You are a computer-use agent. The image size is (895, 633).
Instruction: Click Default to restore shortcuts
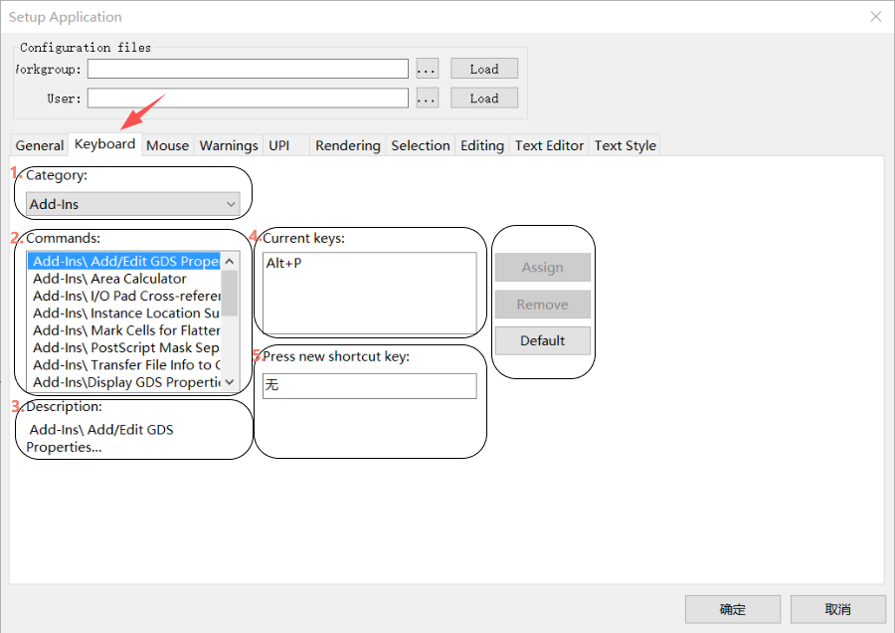pos(542,340)
